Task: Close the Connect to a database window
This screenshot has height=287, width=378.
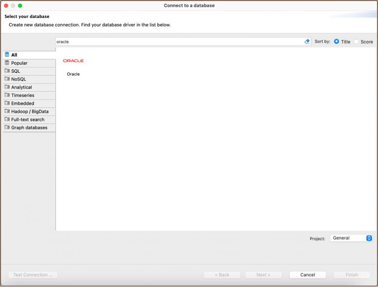Action: coord(6,6)
